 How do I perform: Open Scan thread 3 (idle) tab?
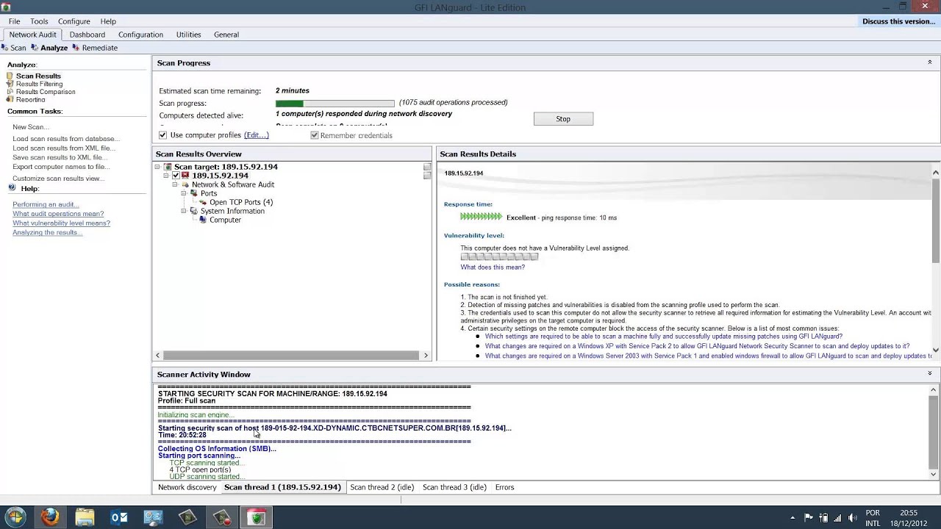click(454, 487)
